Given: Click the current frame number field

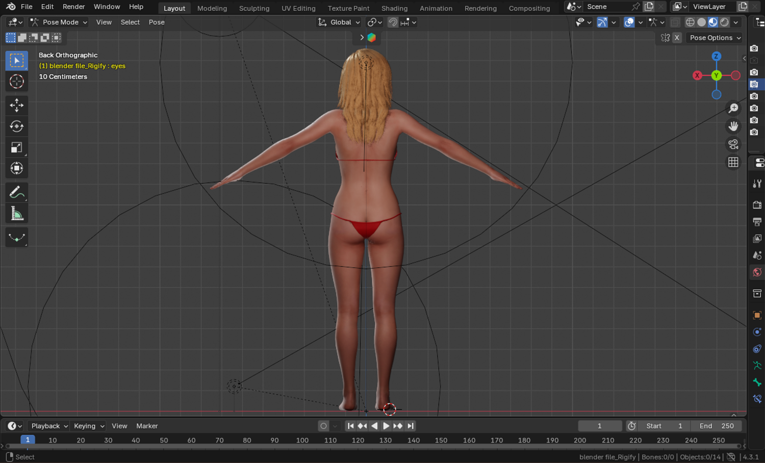Looking at the screenshot, I should pyautogui.click(x=600, y=426).
